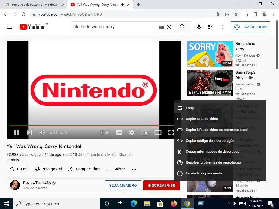Like the video (1,9 mil)
Image resolution: width=279 pixels, height=209 pixels.
pyautogui.click(x=19, y=169)
